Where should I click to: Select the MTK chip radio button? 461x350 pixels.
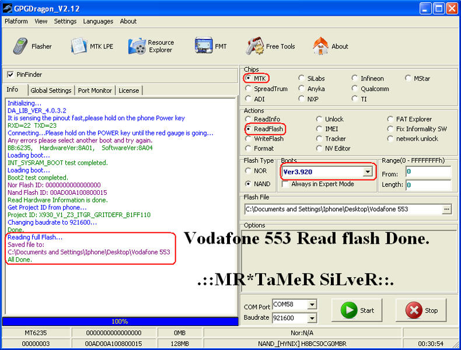pyautogui.click(x=248, y=78)
